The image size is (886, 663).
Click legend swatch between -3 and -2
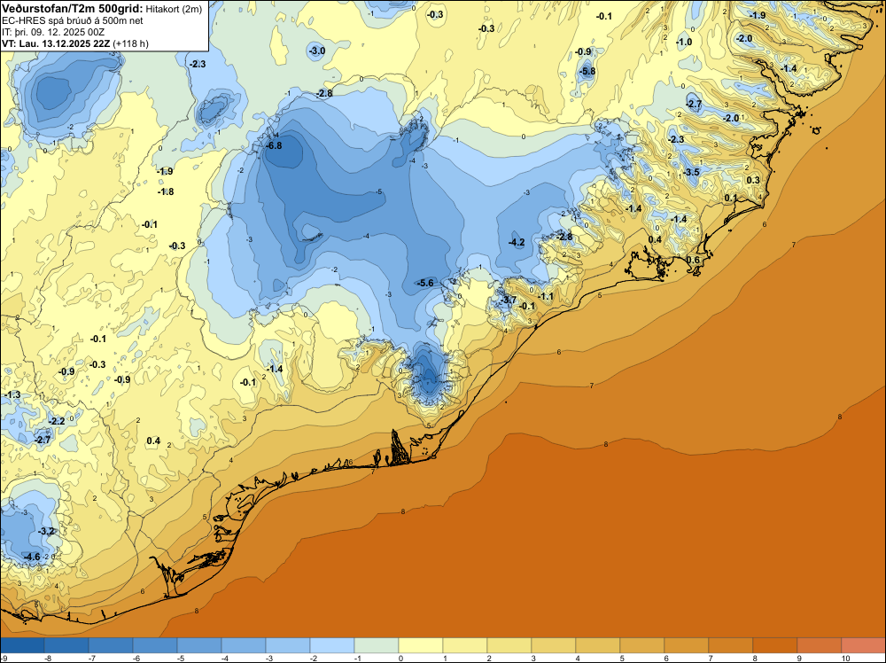point(288,645)
